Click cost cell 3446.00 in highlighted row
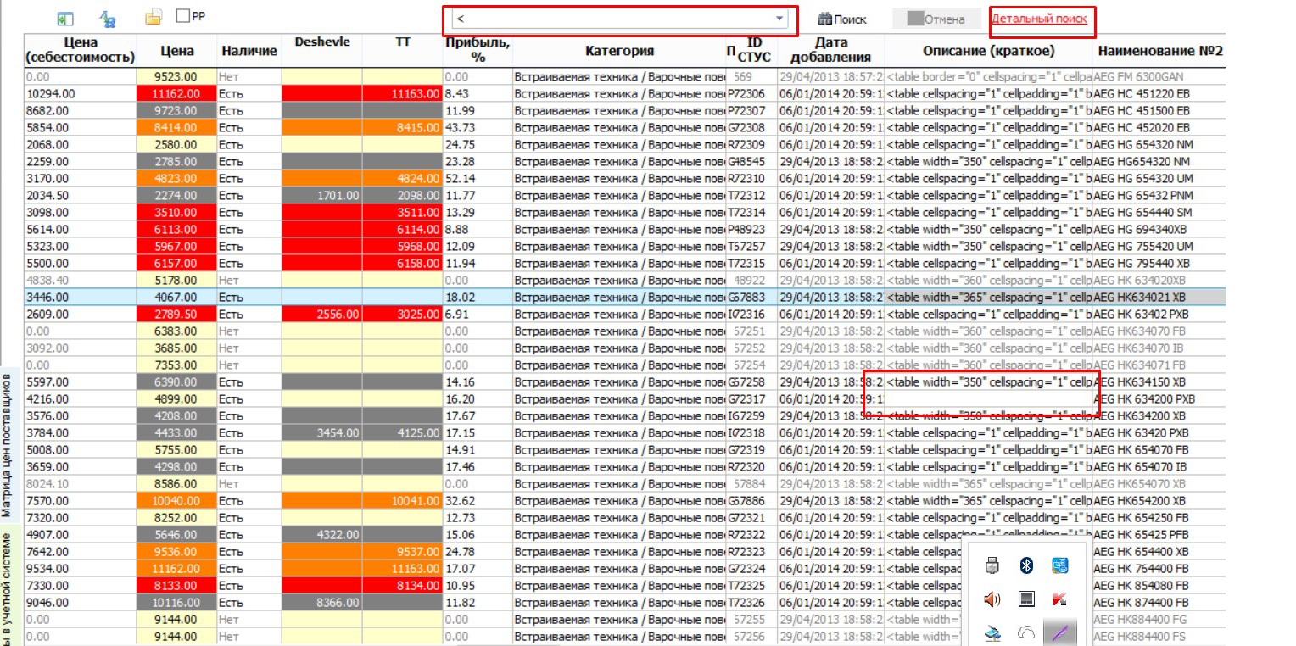This screenshot has width=1296, height=646. [x=80, y=298]
